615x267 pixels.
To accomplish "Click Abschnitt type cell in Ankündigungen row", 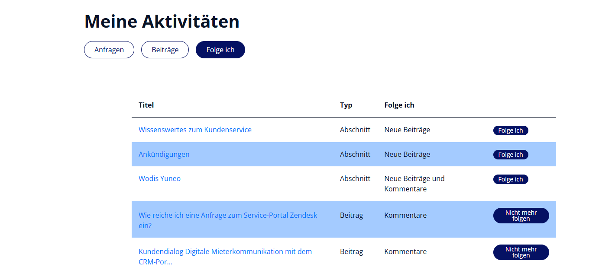I will [x=355, y=154].
